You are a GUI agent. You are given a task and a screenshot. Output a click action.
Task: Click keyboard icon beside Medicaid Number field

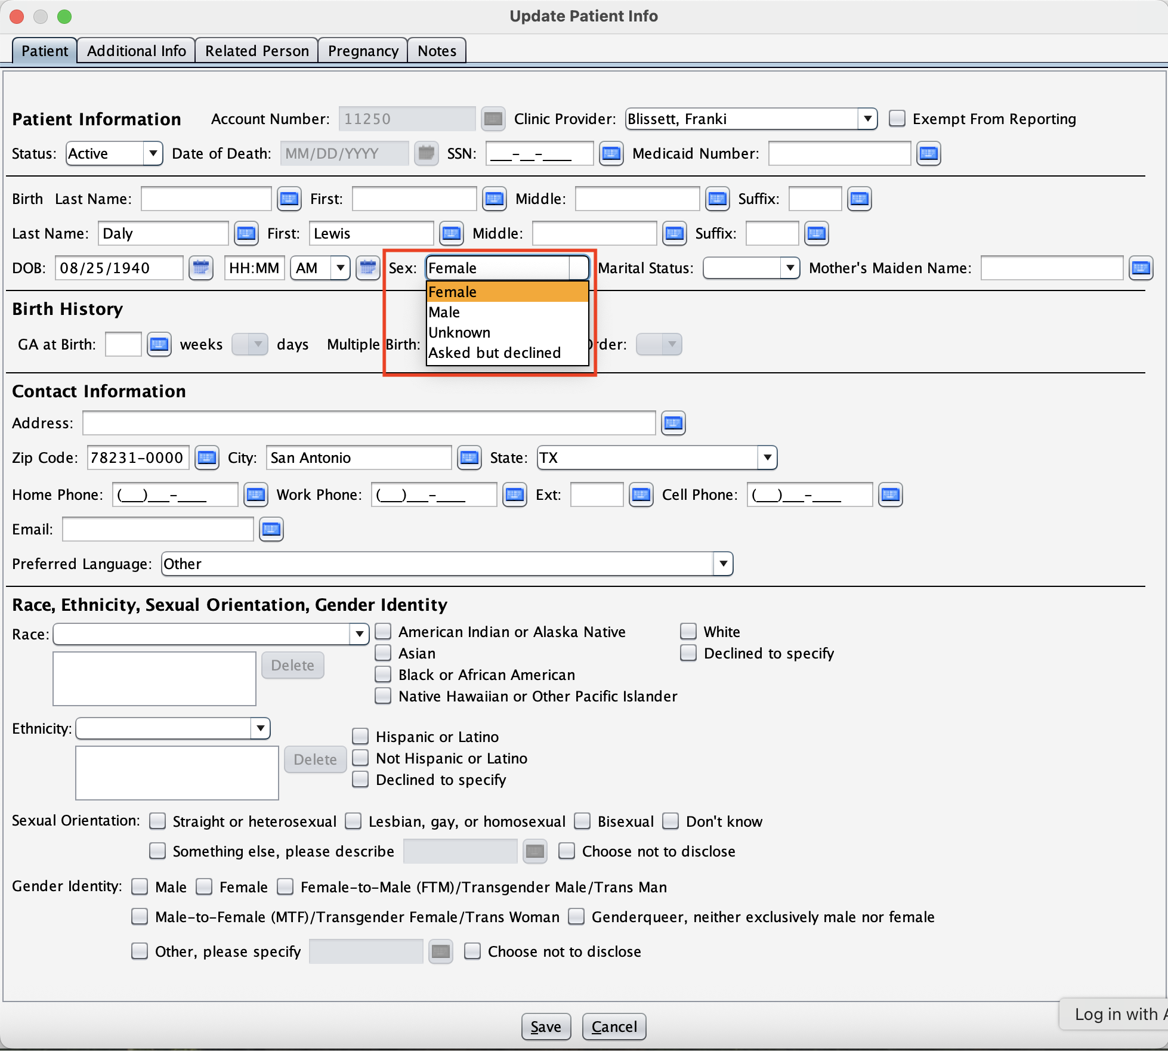pos(928,154)
